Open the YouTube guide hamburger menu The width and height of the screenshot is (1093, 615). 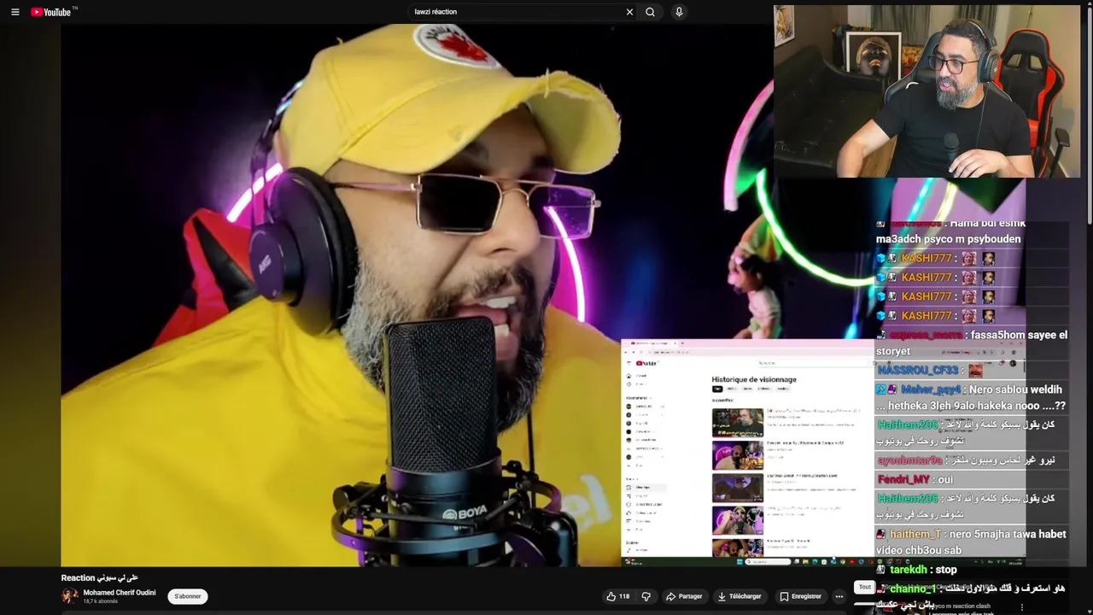click(15, 12)
